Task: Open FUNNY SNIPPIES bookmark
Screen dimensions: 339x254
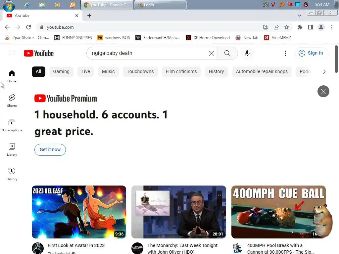Action: (73, 38)
